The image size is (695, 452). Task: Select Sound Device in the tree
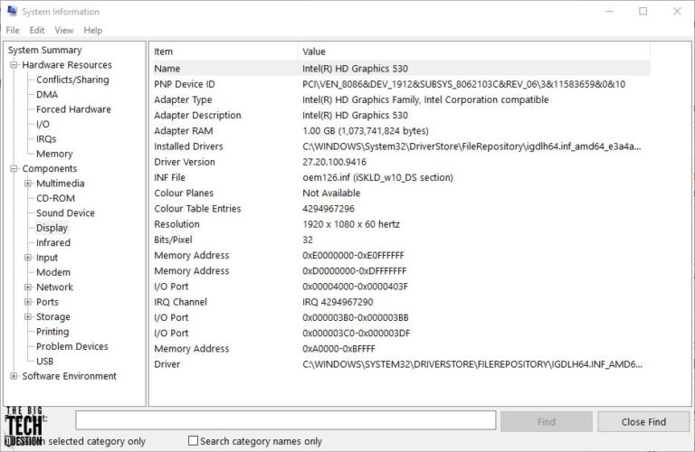click(x=65, y=213)
